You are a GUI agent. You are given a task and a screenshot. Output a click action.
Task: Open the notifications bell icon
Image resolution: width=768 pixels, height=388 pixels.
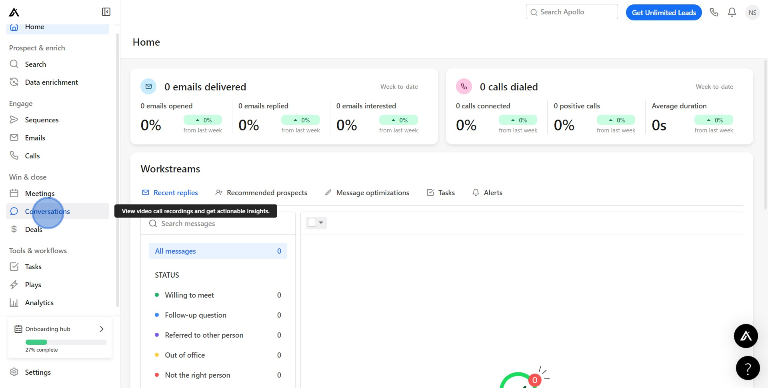click(732, 12)
